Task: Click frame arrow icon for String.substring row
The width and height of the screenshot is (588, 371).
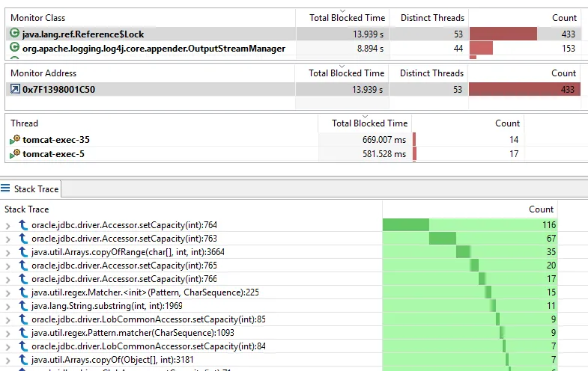Action: (23, 306)
